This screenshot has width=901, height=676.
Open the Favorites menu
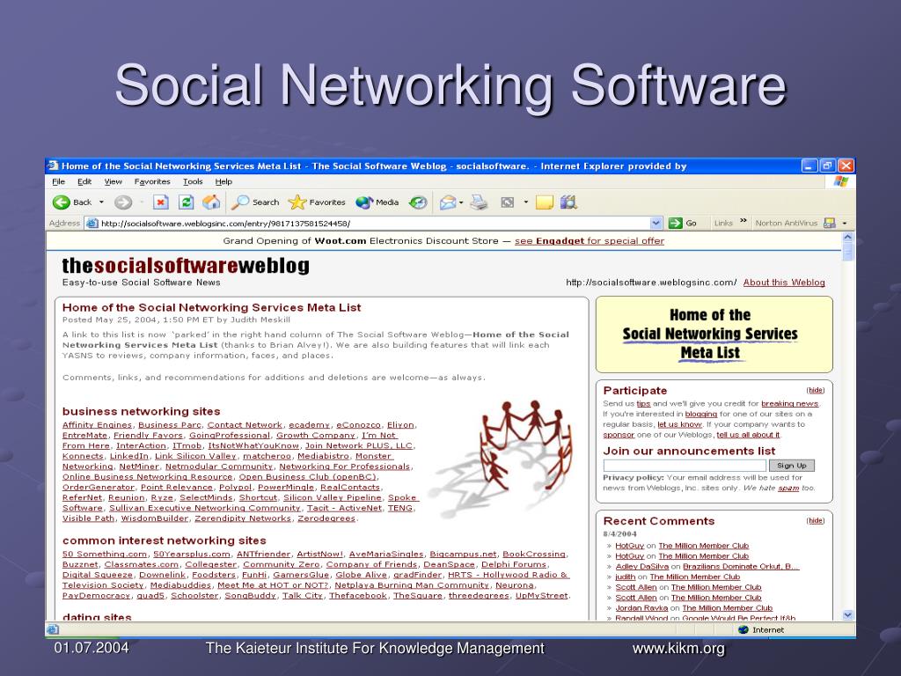tap(152, 181)
